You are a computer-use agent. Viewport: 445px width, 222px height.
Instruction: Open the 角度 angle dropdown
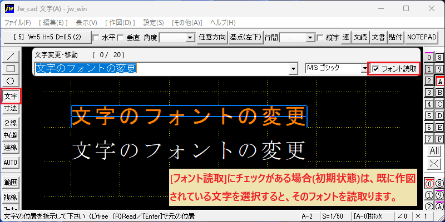190,37
